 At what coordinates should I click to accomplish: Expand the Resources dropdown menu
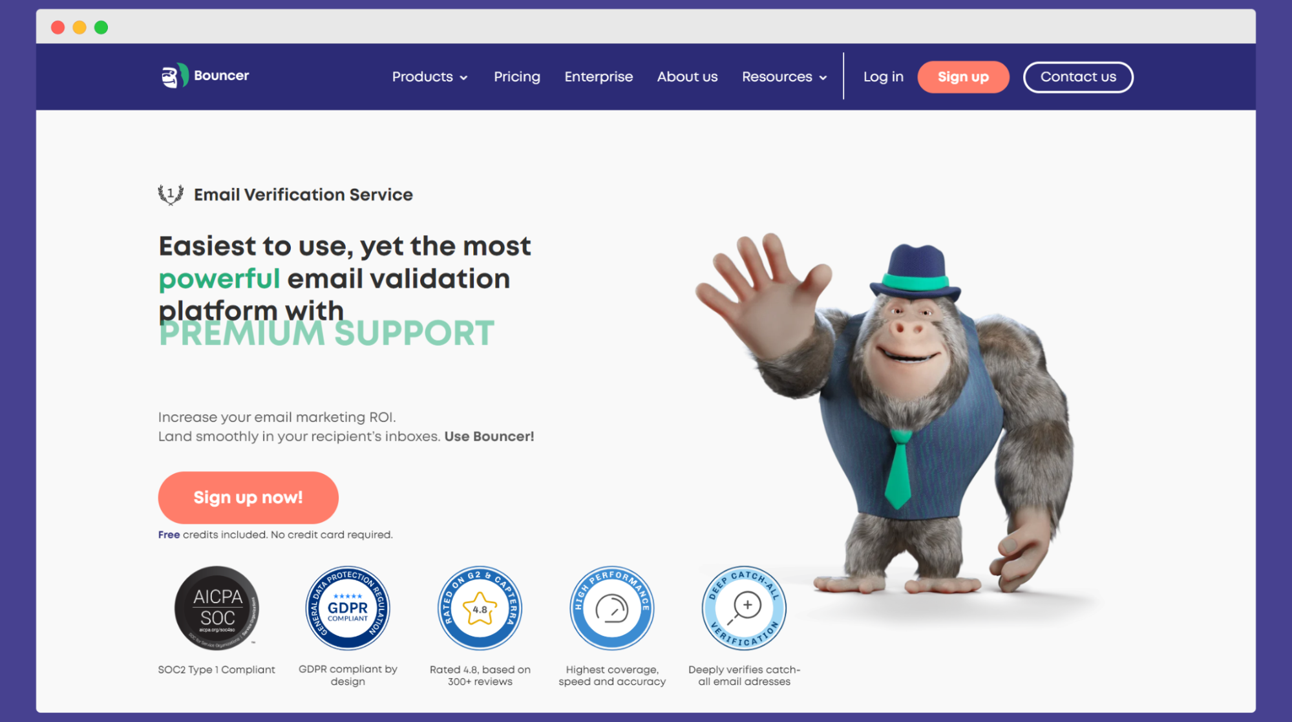click(x=785, y=76)
